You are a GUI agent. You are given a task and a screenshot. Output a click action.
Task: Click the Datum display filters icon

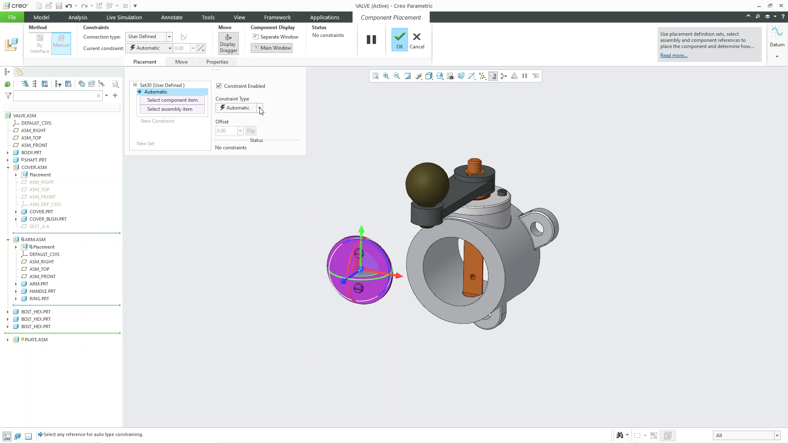click(482, 76)
